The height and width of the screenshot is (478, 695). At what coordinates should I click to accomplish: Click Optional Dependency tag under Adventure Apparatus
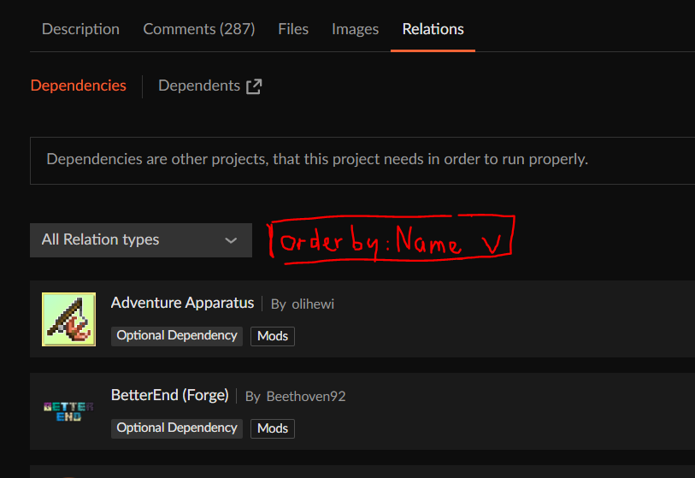coord(177,336)
